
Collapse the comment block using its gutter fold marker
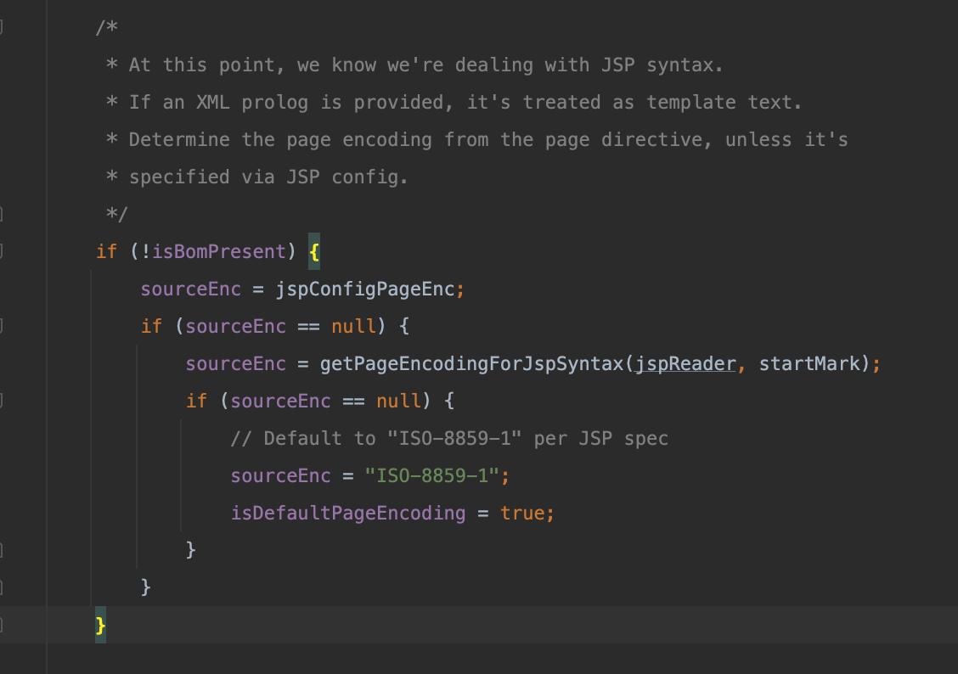(3, 26)
